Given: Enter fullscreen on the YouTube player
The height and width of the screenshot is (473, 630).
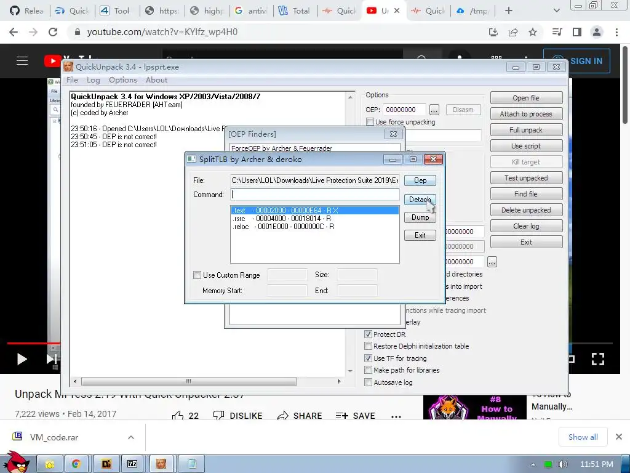Looking at the screenshot, I should point(598,359).
